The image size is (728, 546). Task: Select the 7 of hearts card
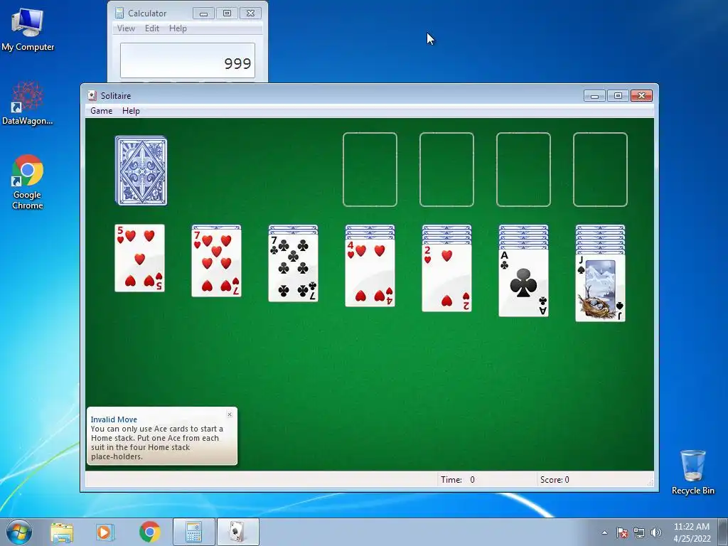coord(216,263)
